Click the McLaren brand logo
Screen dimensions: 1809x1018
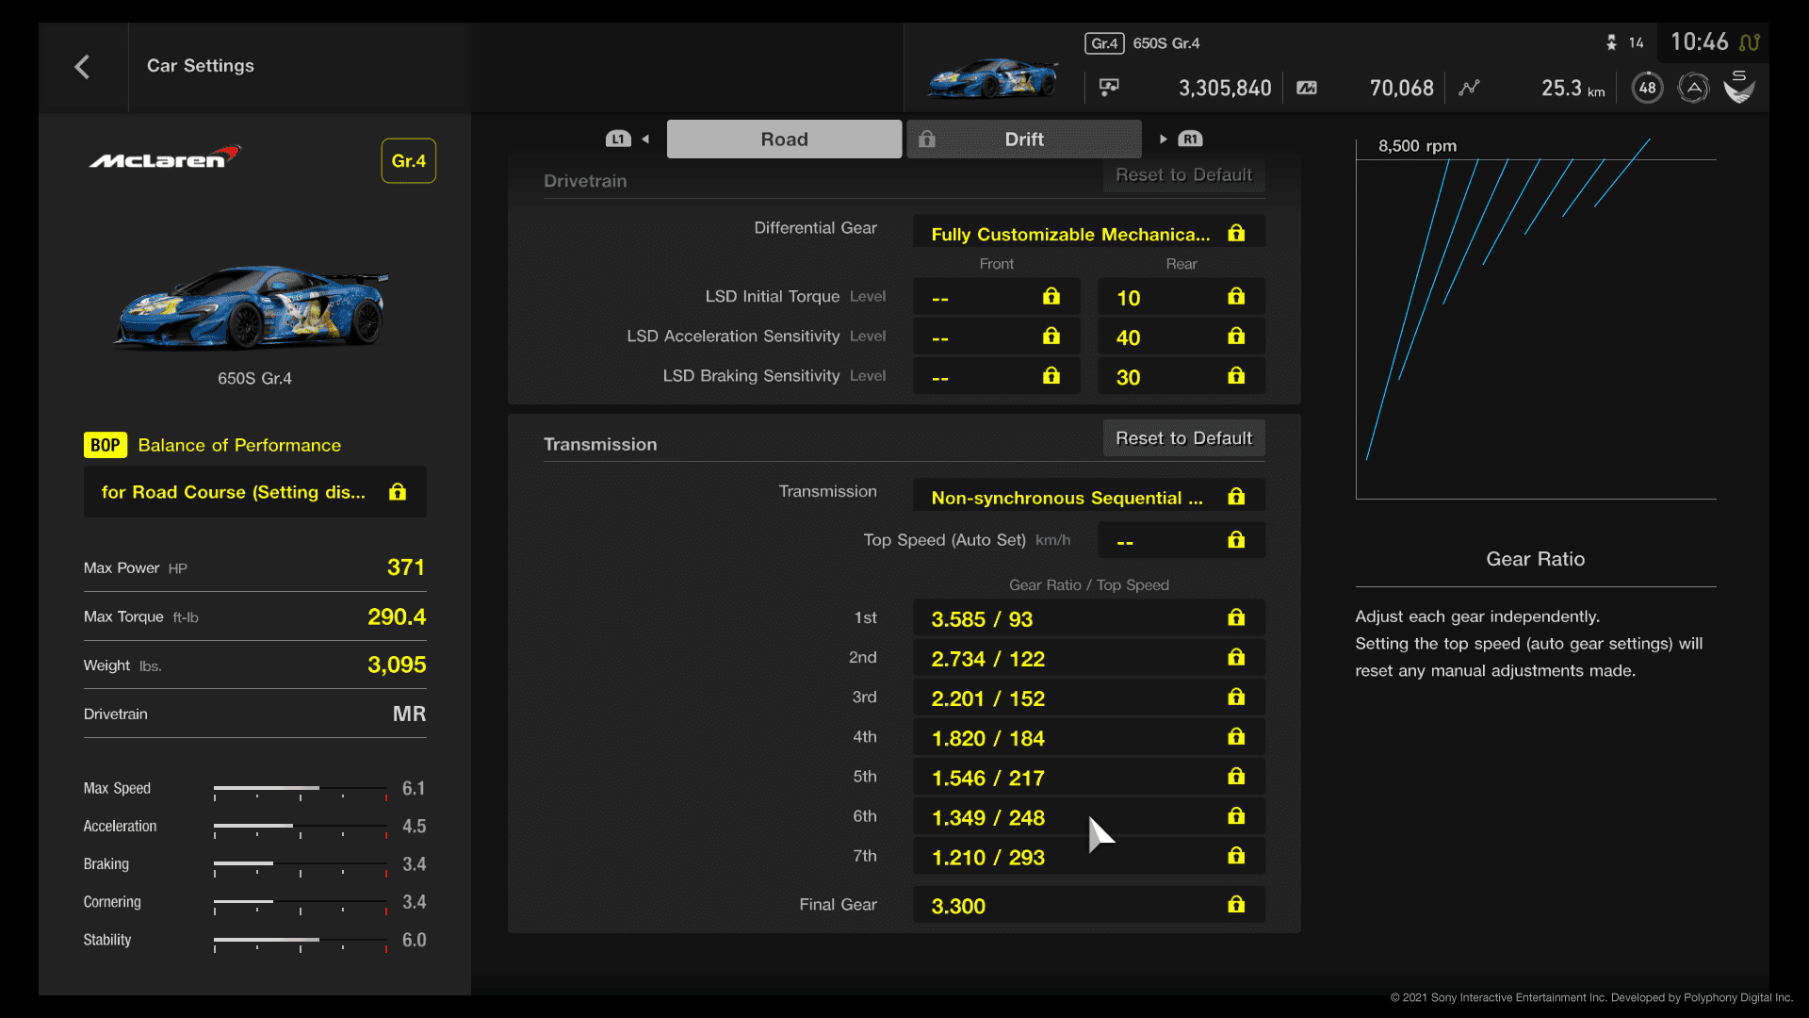click(x=165, y=157)
